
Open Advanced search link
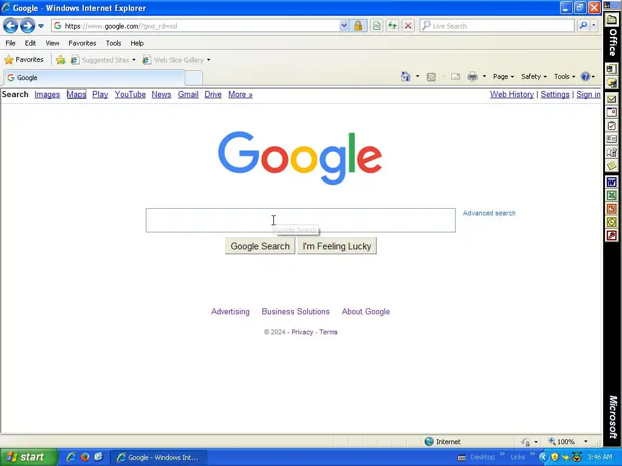tap(489, 213)
